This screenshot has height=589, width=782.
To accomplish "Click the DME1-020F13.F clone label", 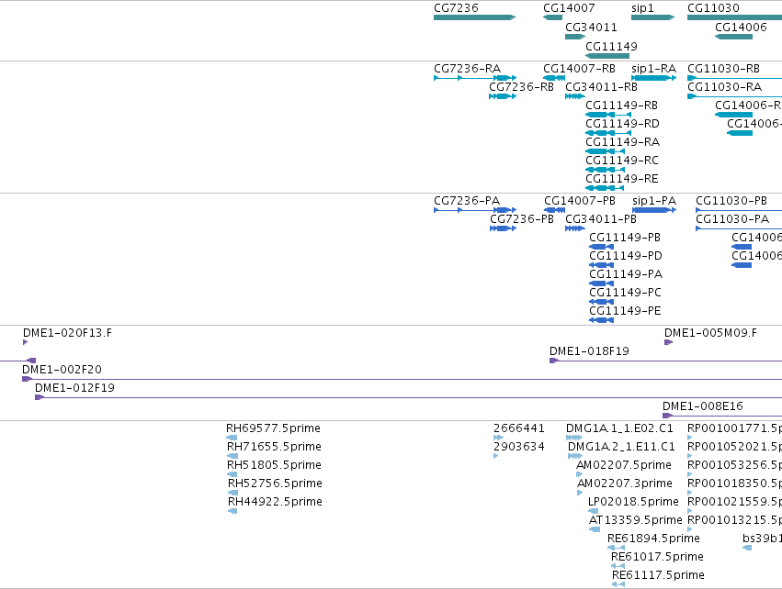I will click(x=67, y=333).
